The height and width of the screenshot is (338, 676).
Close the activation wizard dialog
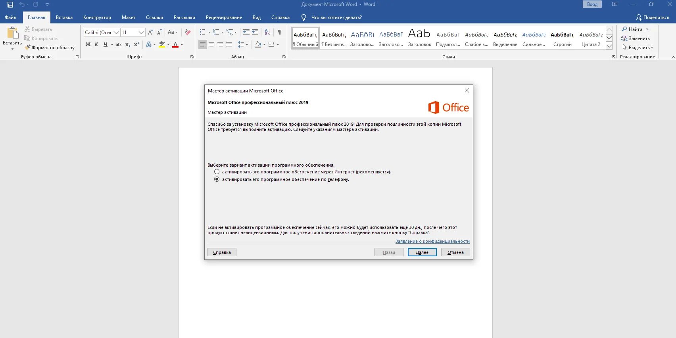click(x=467, y=90)
